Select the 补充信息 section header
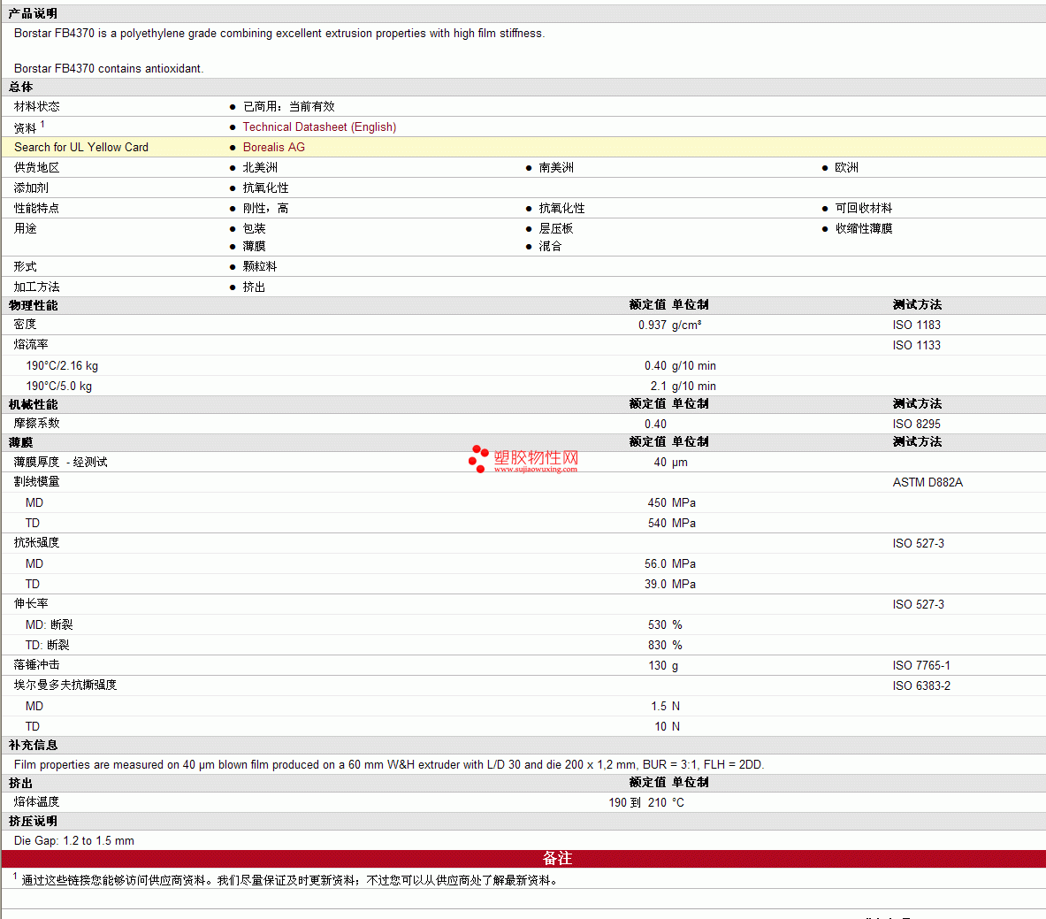The image size is (1046, 919). (x=33, y=746)
